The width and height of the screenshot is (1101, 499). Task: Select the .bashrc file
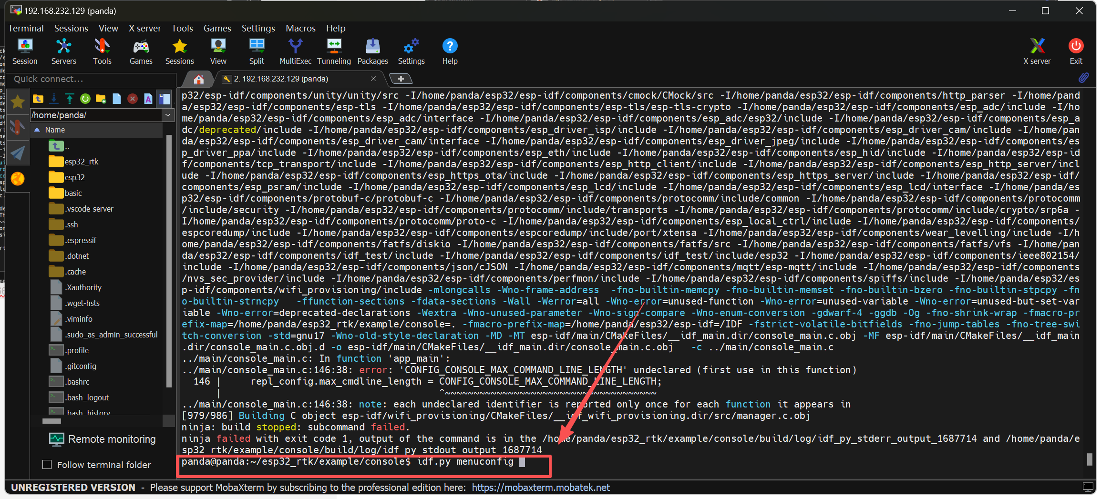coord(70,382)
